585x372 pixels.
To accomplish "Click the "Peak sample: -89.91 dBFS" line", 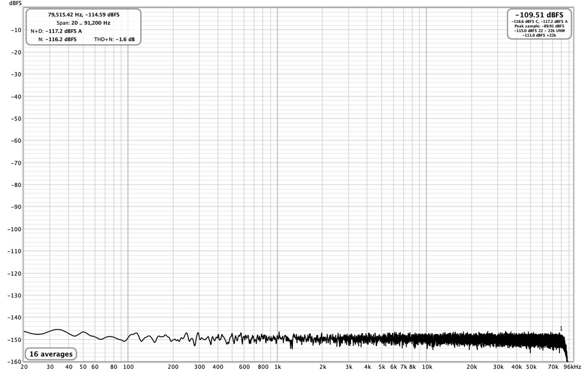I will (539, 26).
